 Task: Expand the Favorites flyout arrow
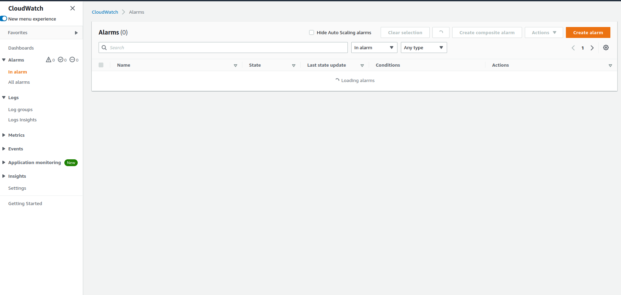click(x=76, y=33)
